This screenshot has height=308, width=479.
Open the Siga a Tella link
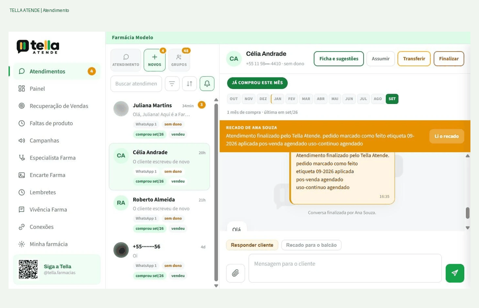(x=57, y=269)
